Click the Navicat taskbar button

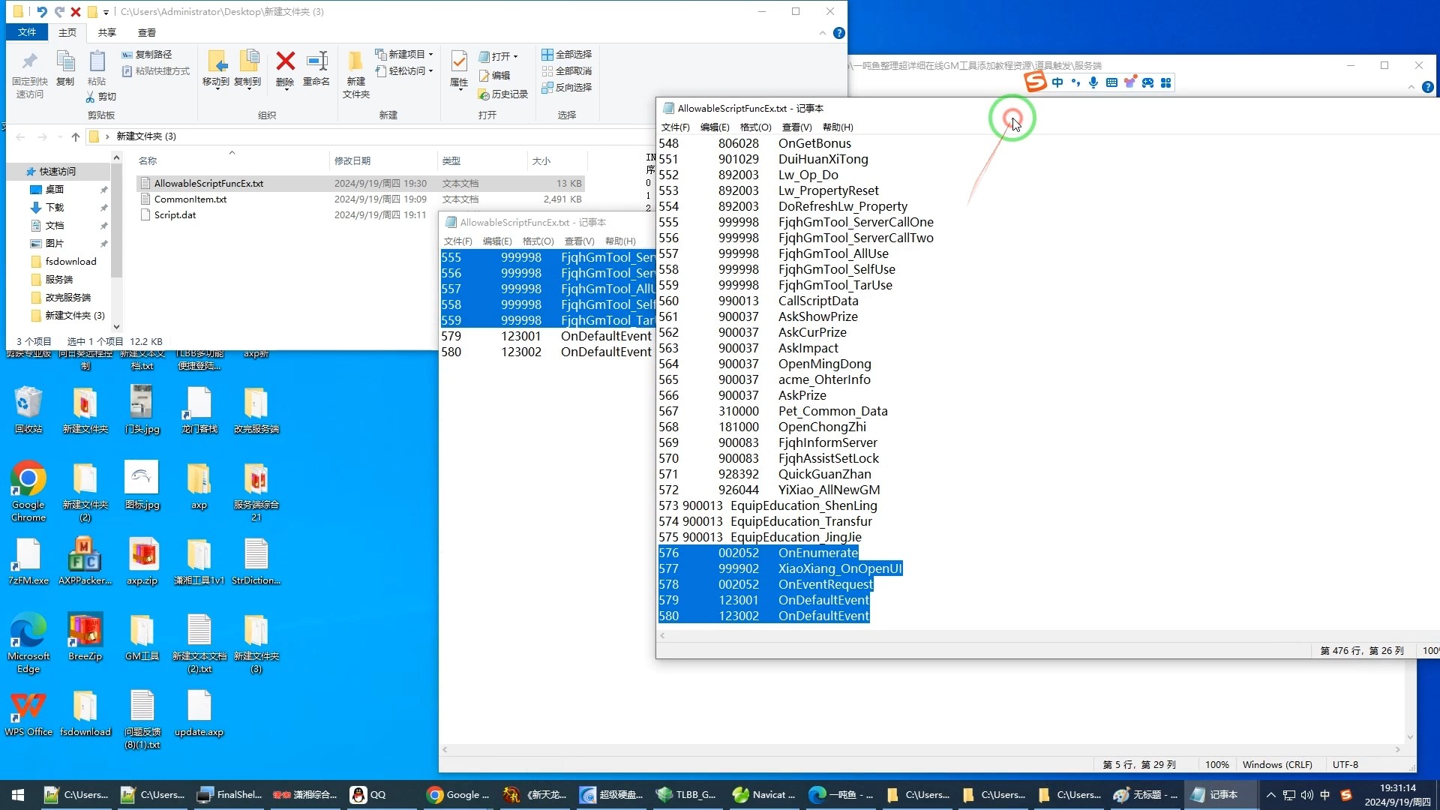coord(763,795)
